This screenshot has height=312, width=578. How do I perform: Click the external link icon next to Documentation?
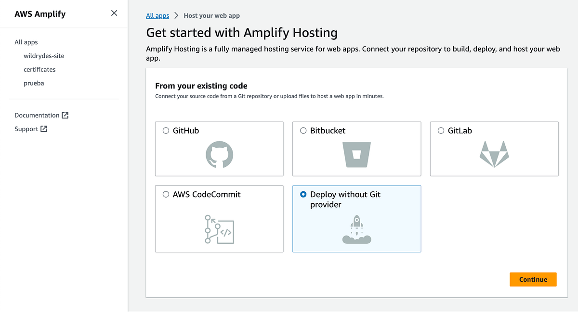(66, 115)
